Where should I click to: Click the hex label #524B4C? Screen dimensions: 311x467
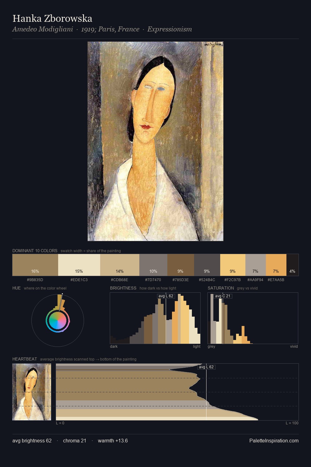[207, 280]
